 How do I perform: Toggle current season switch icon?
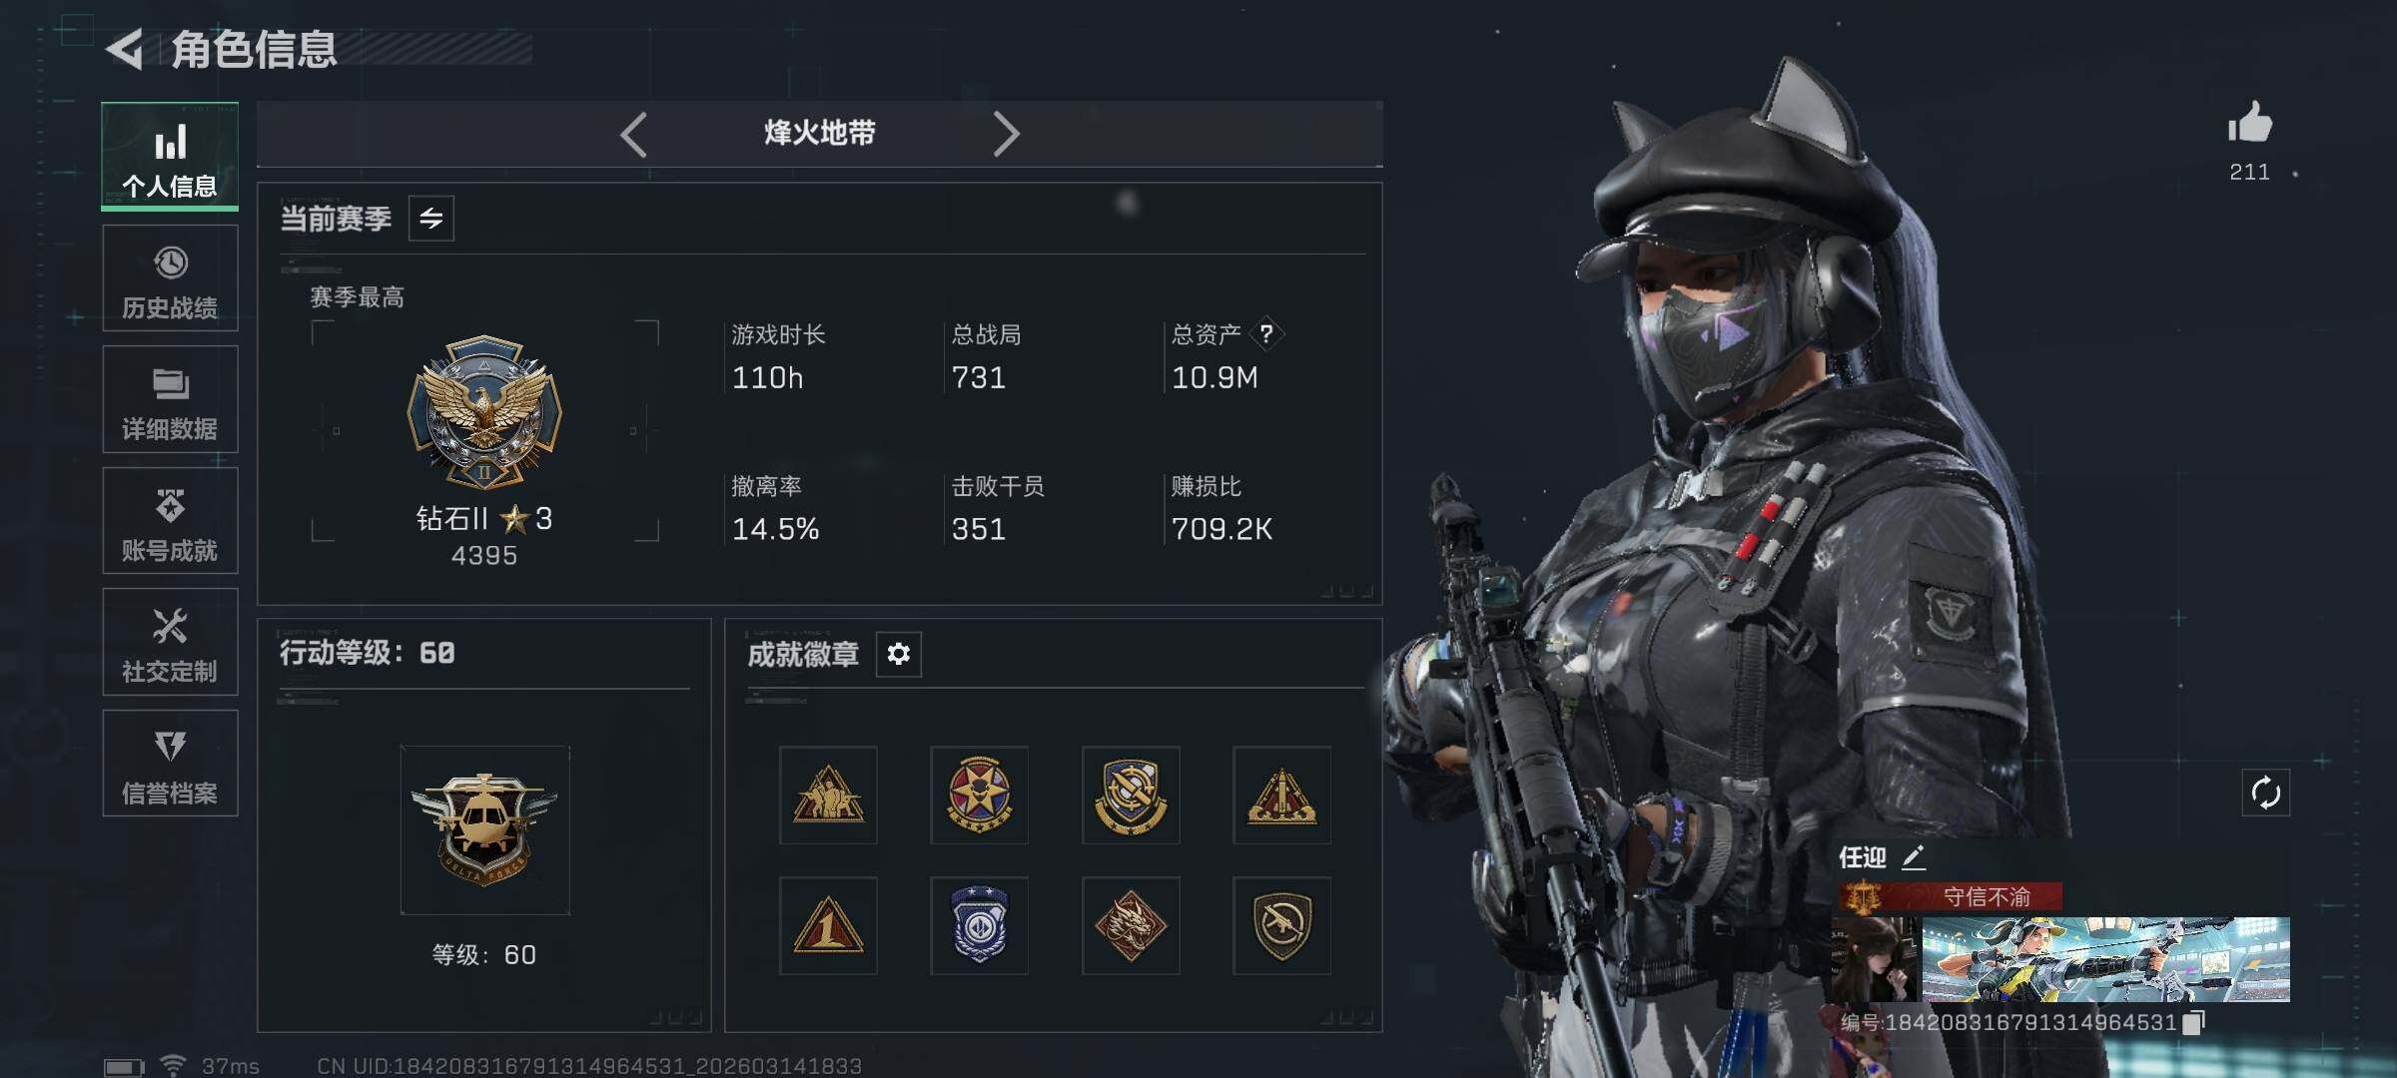(x=431, y=219)
